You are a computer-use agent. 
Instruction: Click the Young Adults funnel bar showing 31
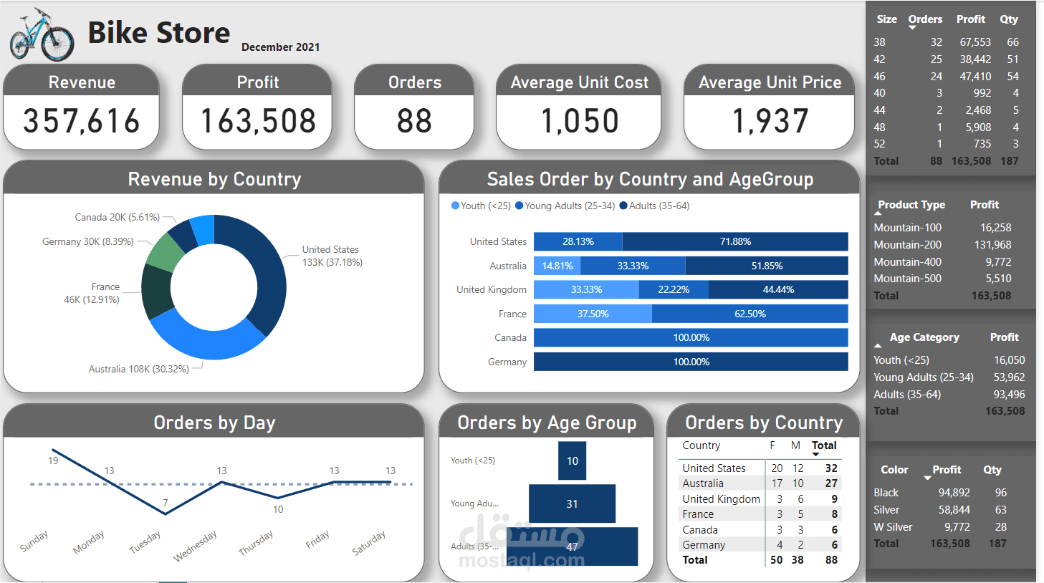pos(572,503)
